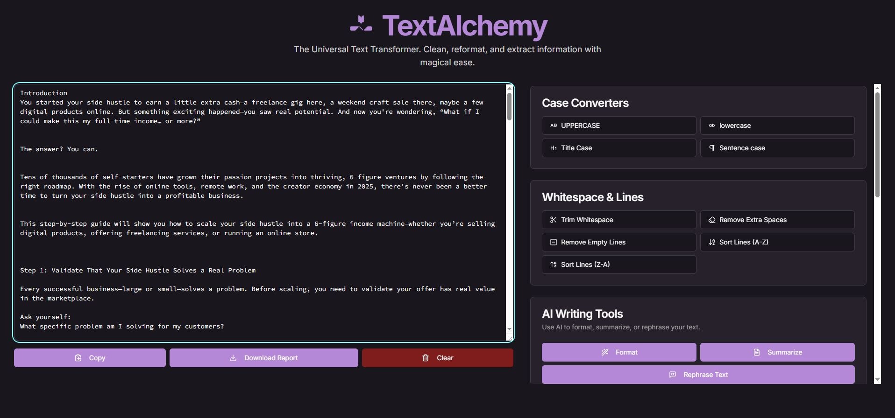Click the 'Whitespace & Lines' heading
The width and height of the screenshot is (895, 418).
coord(593,197)
